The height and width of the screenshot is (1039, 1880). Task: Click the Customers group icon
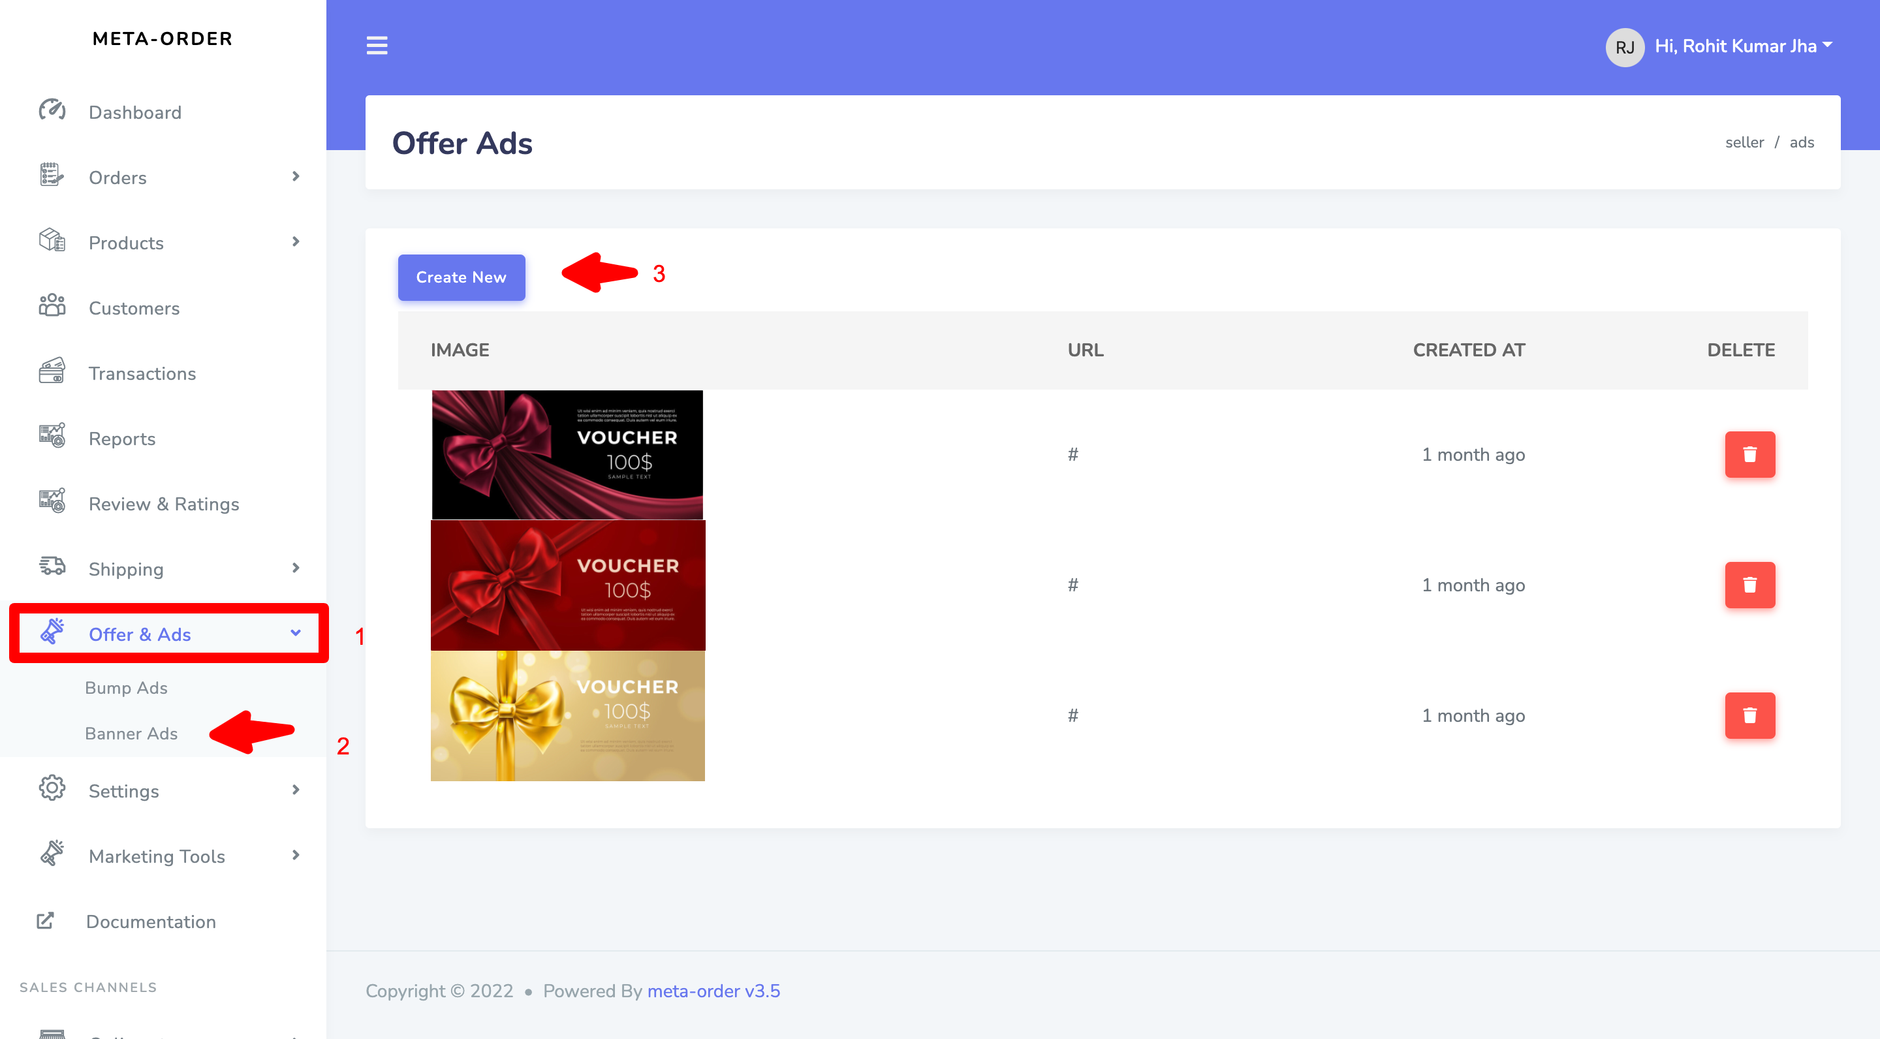(52, 307)
